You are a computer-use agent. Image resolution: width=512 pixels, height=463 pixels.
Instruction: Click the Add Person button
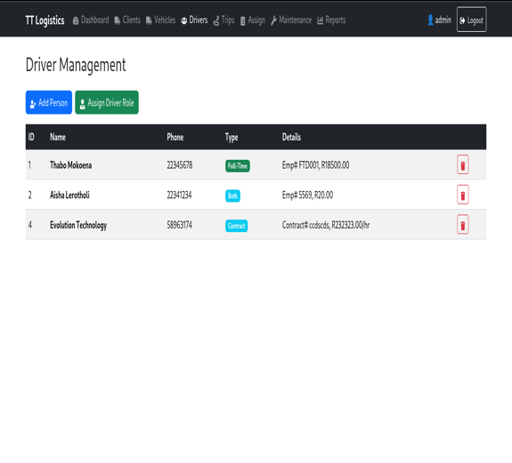click(49, 102)
